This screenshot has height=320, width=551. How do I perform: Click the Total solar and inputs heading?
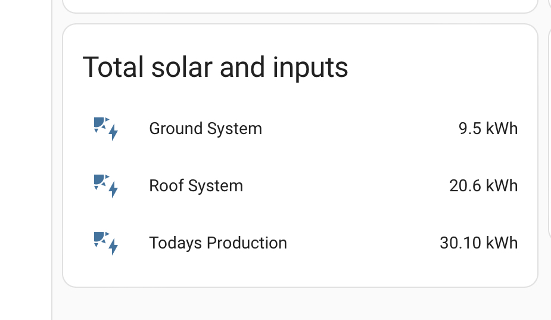tap(216, 67)
